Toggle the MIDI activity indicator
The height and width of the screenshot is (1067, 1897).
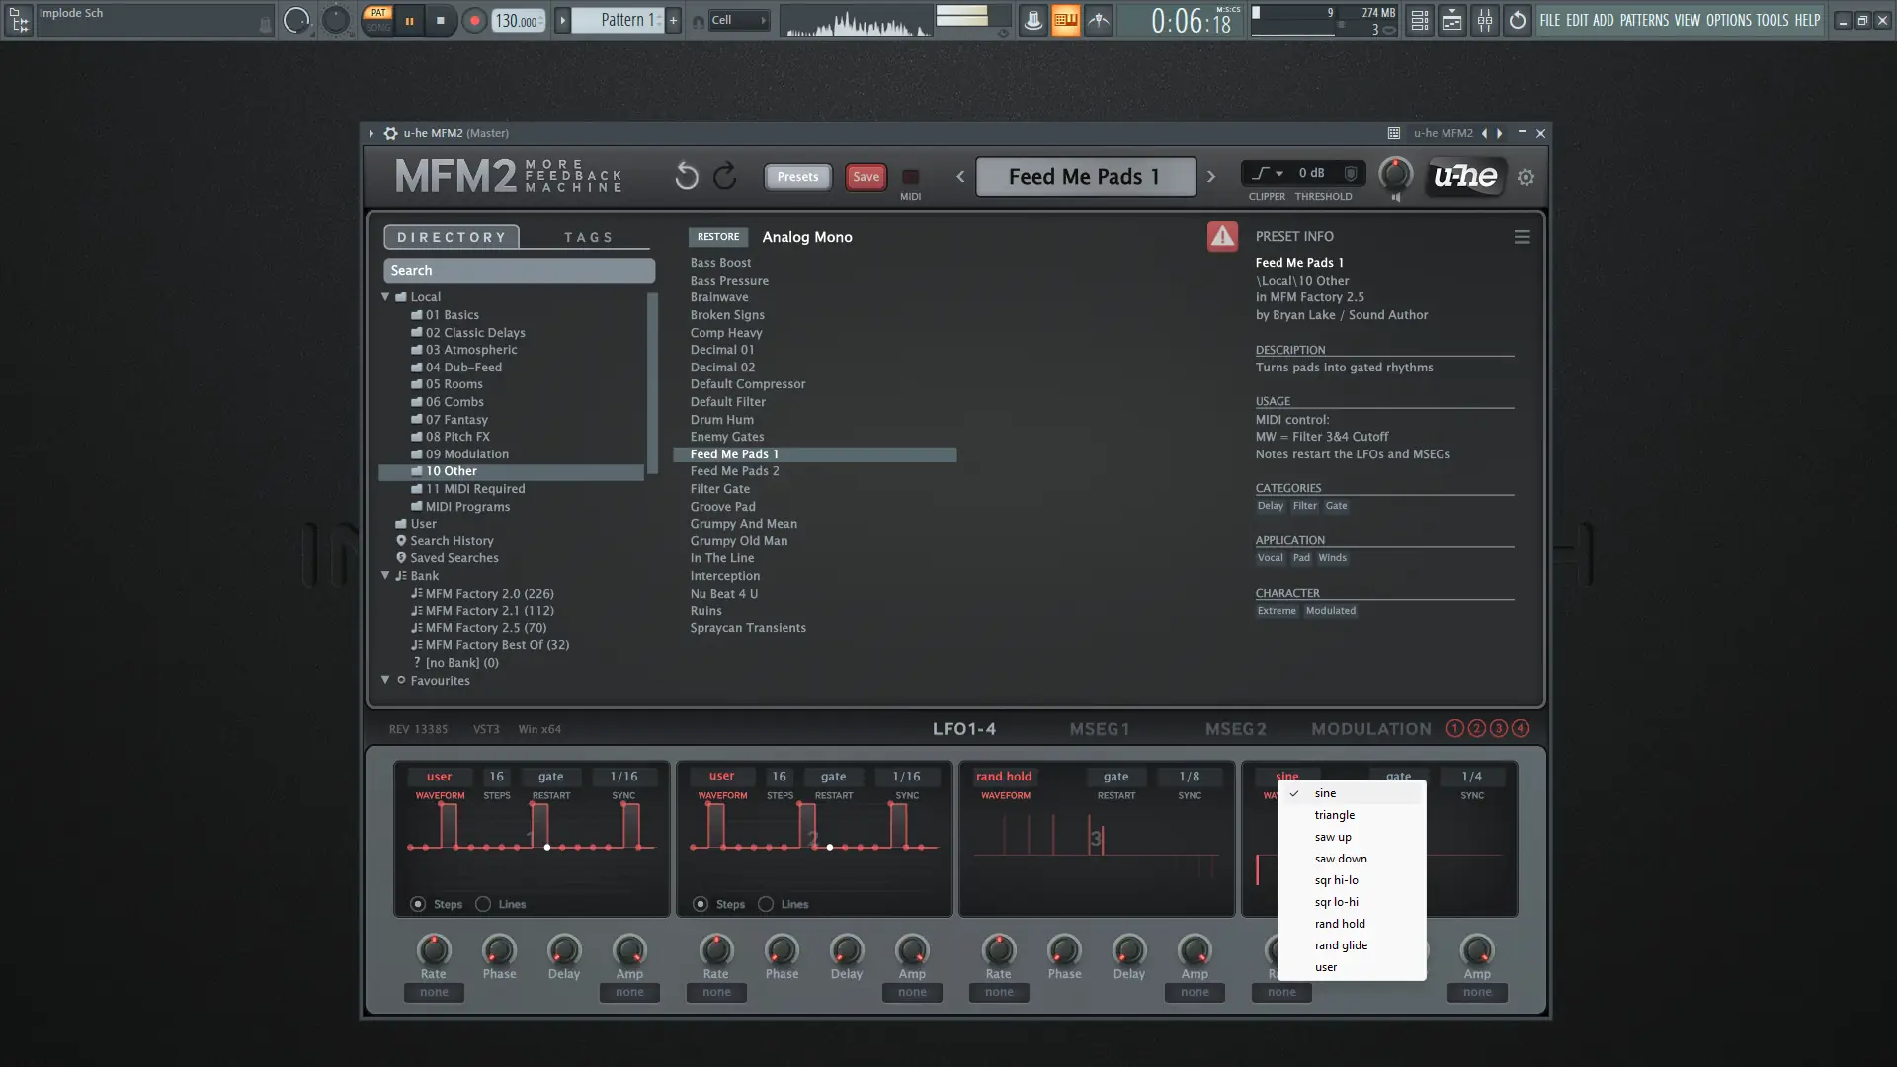click(910, 177)
